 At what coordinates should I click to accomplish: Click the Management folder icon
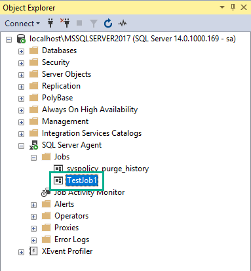33,121
